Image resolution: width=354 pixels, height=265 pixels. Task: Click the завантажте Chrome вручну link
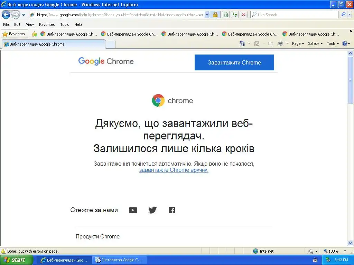tap(174, 170)
